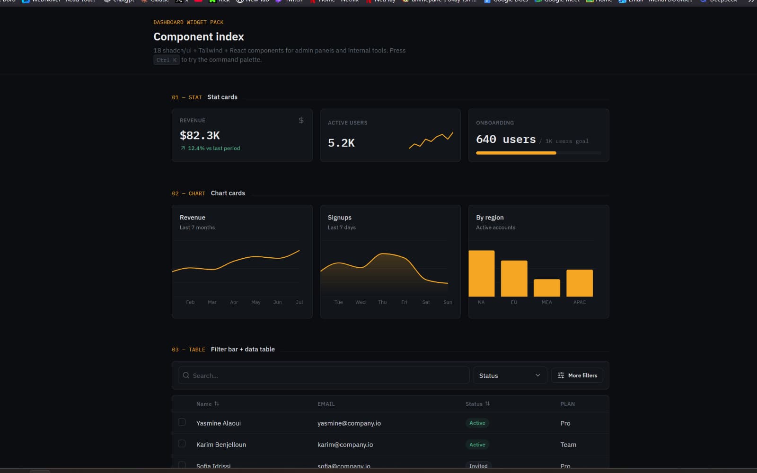The width and height of the screenshot is (757, 473).
Task: Open the More filters button
Action: (x=577, y=375)
